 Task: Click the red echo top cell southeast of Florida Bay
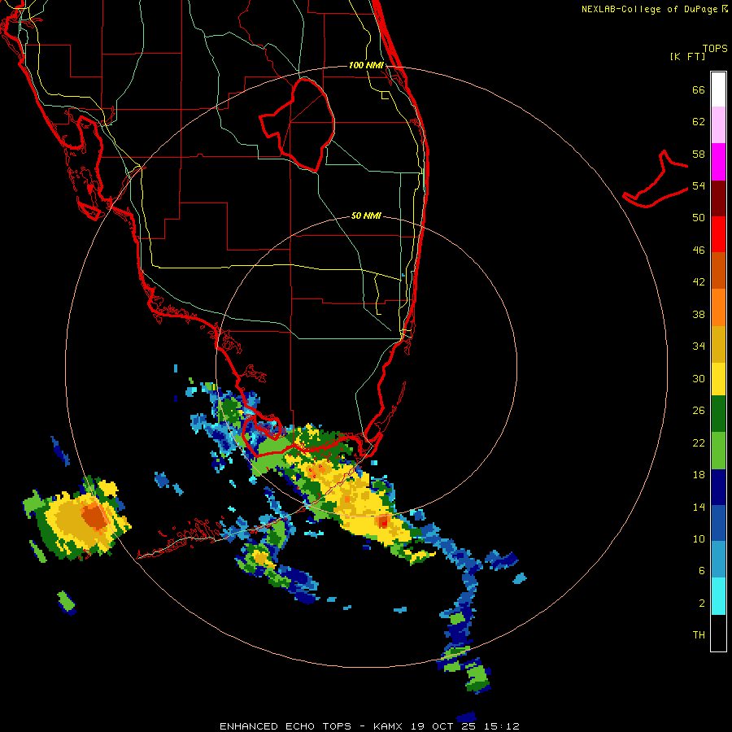pyautogui.click(x=383, y=521)
